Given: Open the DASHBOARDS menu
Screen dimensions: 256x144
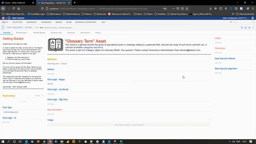Looking at the screenshot, I should coord(46,22).
